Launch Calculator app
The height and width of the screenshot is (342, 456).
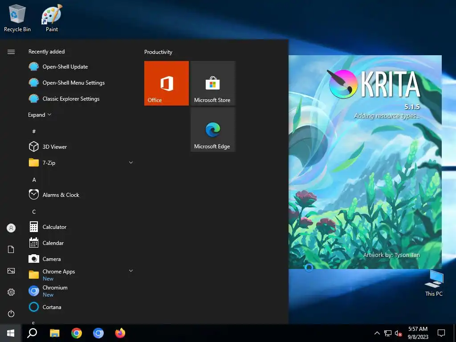81,227
